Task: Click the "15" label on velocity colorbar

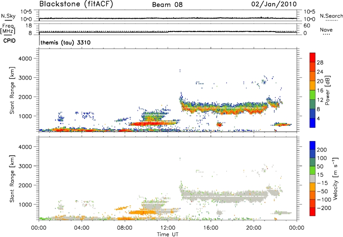Action: pos(320,175)
